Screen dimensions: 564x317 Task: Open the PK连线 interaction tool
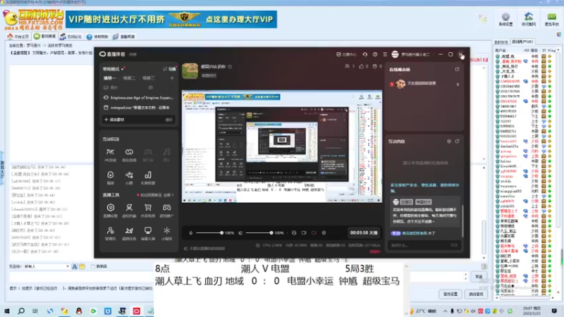[110, 154]
